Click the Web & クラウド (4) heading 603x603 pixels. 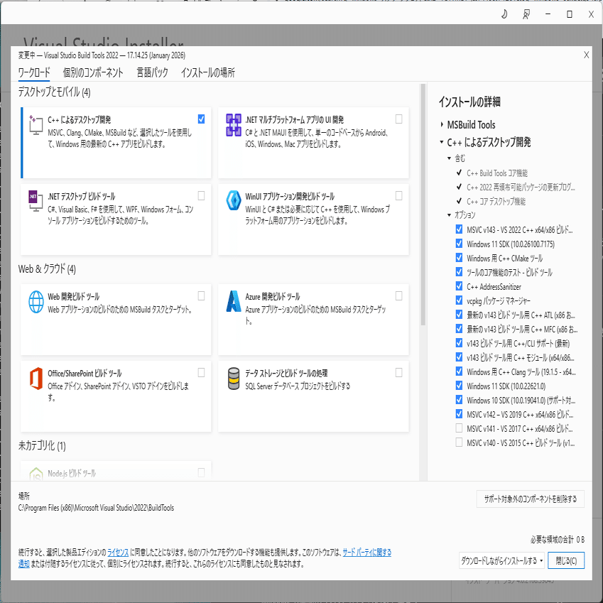(x=47, y=268)
